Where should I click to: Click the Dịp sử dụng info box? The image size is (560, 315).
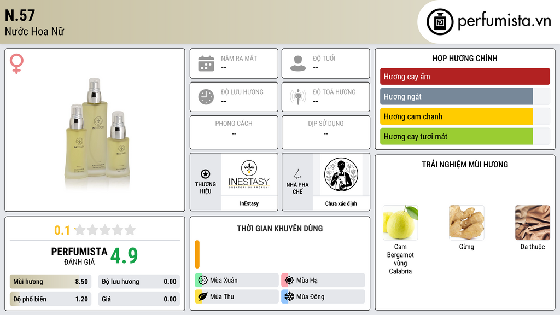pos(326,132)
